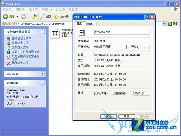Click the size value 1.65 KB (1,692 bytes)
This screenshot has width=181, height=136.
coord(108,60)
